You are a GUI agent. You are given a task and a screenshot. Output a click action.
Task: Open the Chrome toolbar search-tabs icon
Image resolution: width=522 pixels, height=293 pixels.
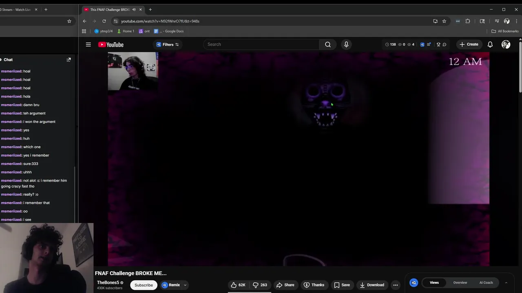[x=482, y=21]
